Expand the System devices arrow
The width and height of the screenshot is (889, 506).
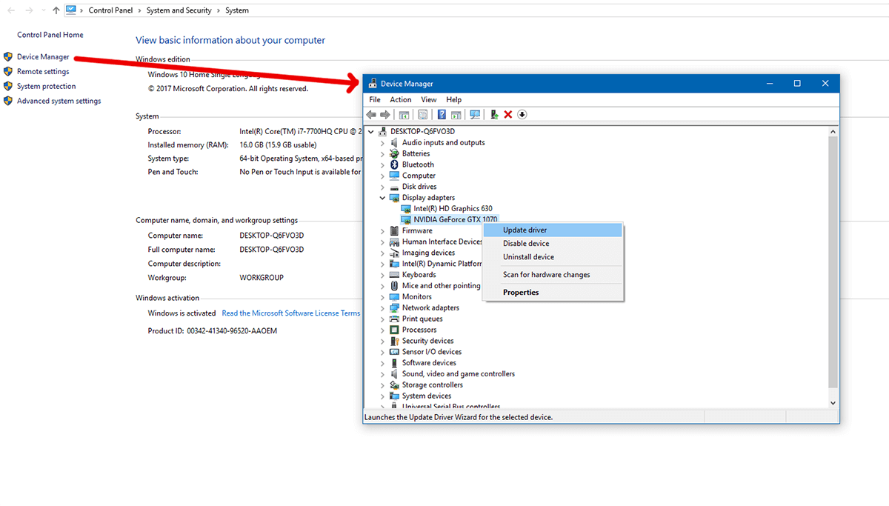382,396
